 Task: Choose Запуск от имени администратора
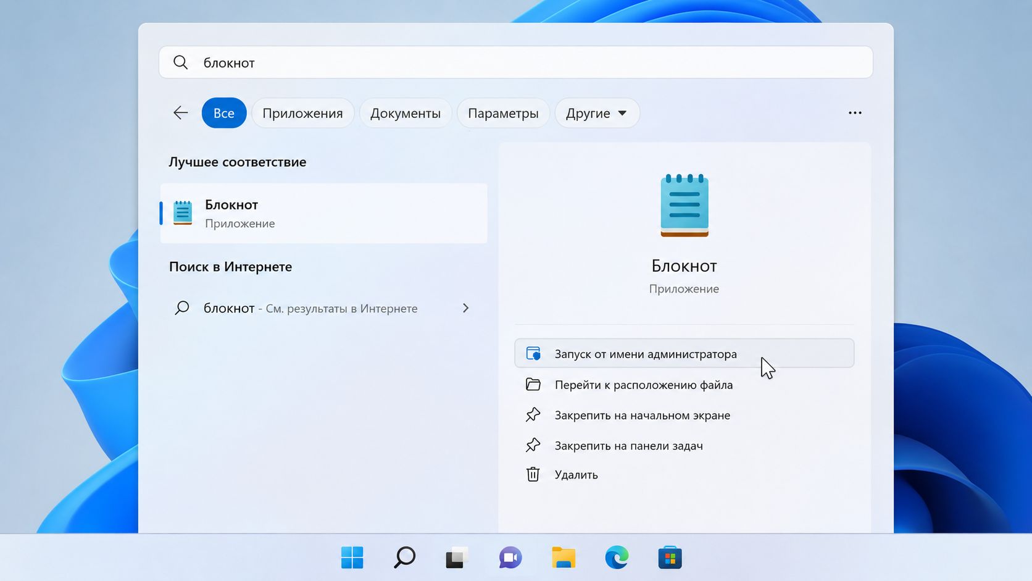684,354
